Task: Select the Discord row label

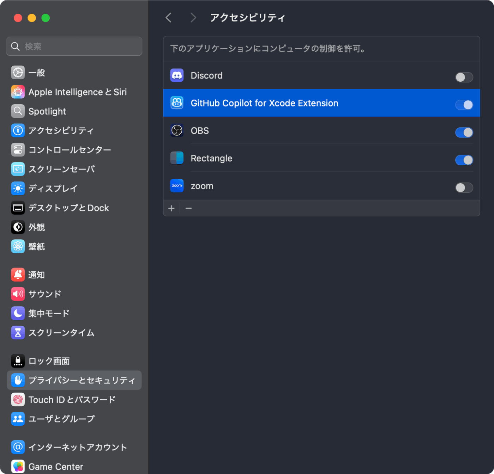Action: (207, 75)
